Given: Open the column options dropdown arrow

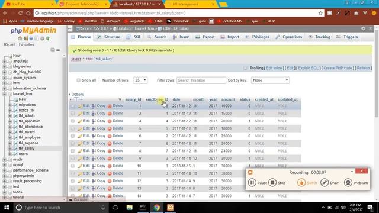Looking at the screenshot, I should tap(120, 99).
